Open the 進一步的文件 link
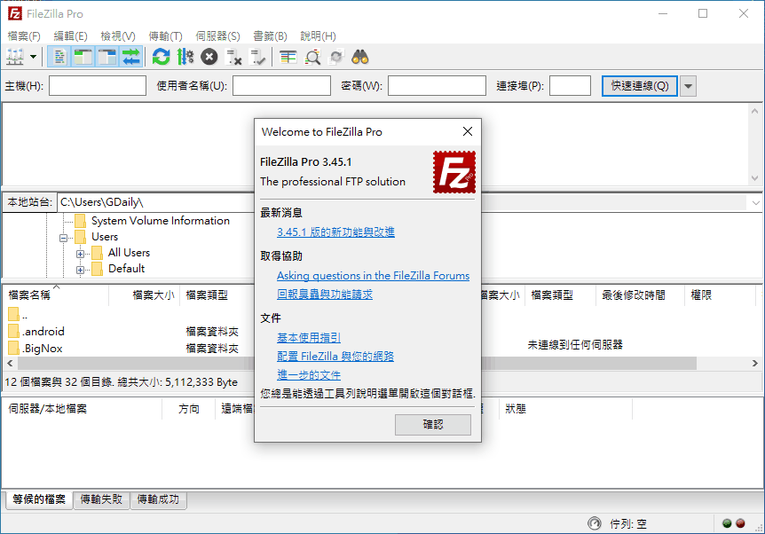This screenshot has width=765, height=534. pos(308,375)
